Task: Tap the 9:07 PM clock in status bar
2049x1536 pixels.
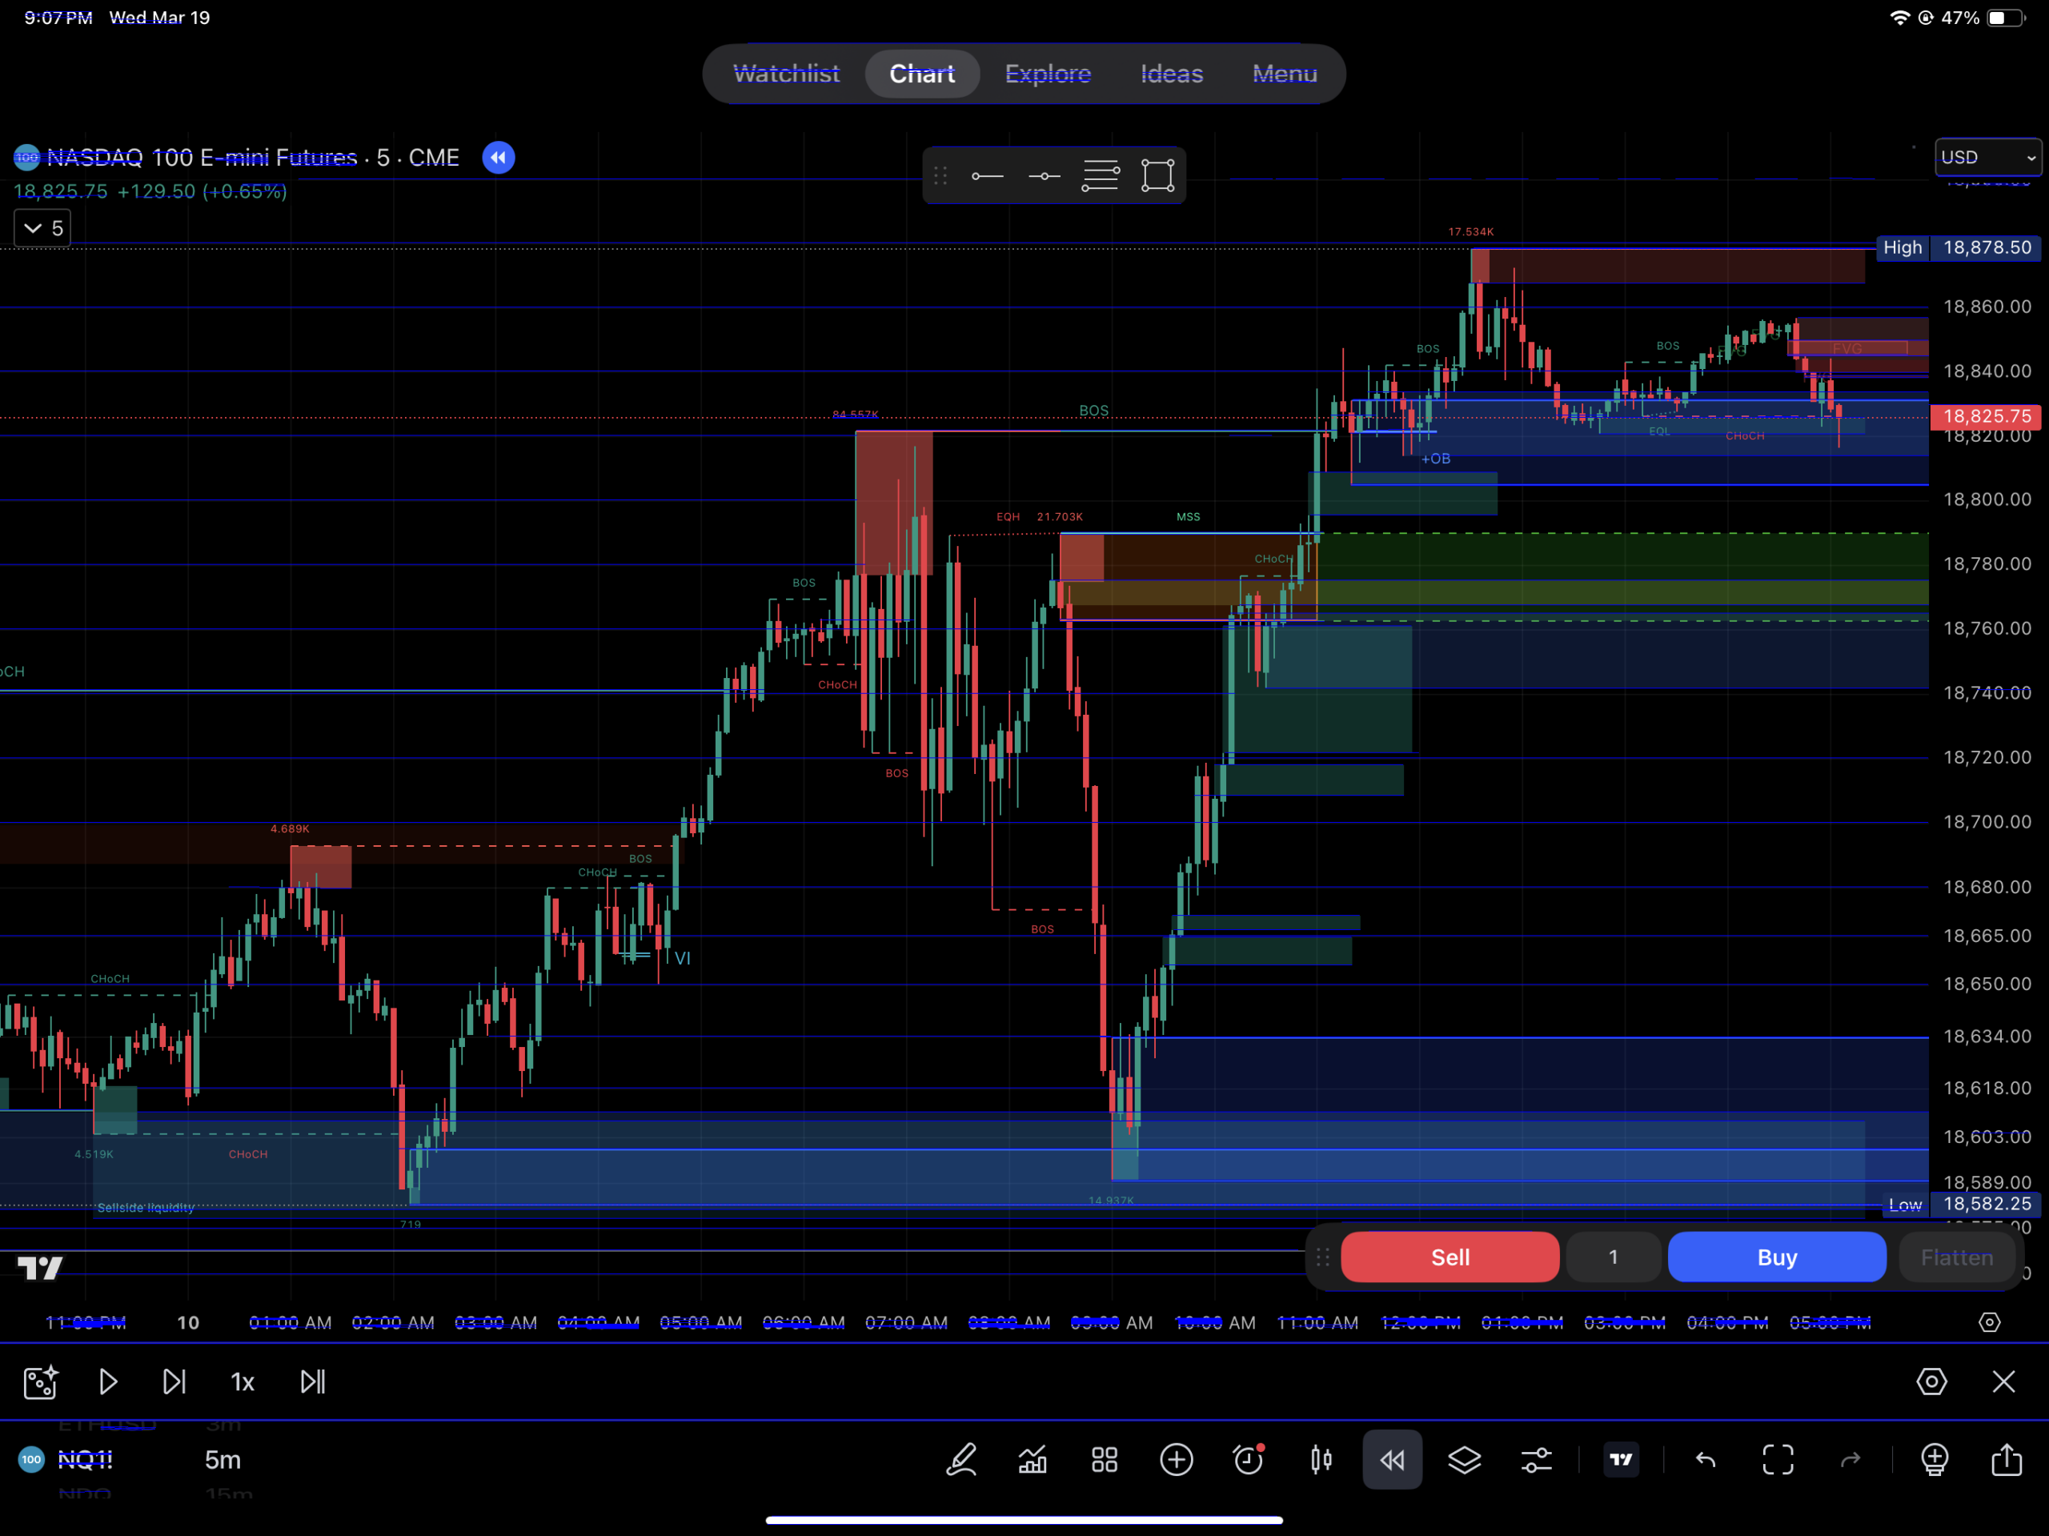Action: pos(58,18)
